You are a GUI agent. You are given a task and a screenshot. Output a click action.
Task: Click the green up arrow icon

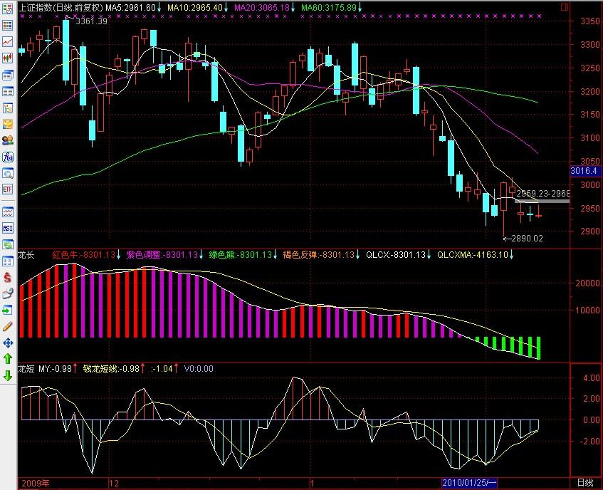pos(8,359)
